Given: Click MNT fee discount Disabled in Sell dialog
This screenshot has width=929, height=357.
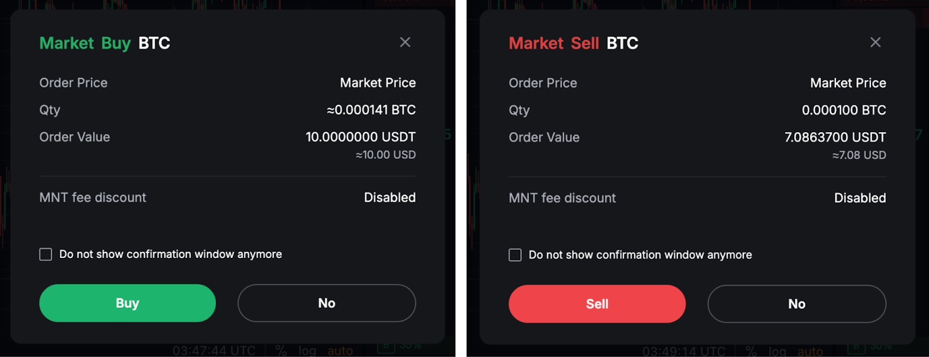Looking at the screenshot, I should pyautogui.click(x=860, y=198).
